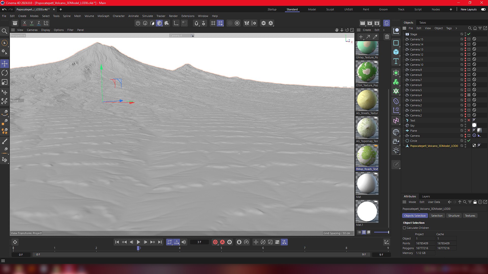
Task: Toggle autokeying button
Action: (x=222, y=242)
